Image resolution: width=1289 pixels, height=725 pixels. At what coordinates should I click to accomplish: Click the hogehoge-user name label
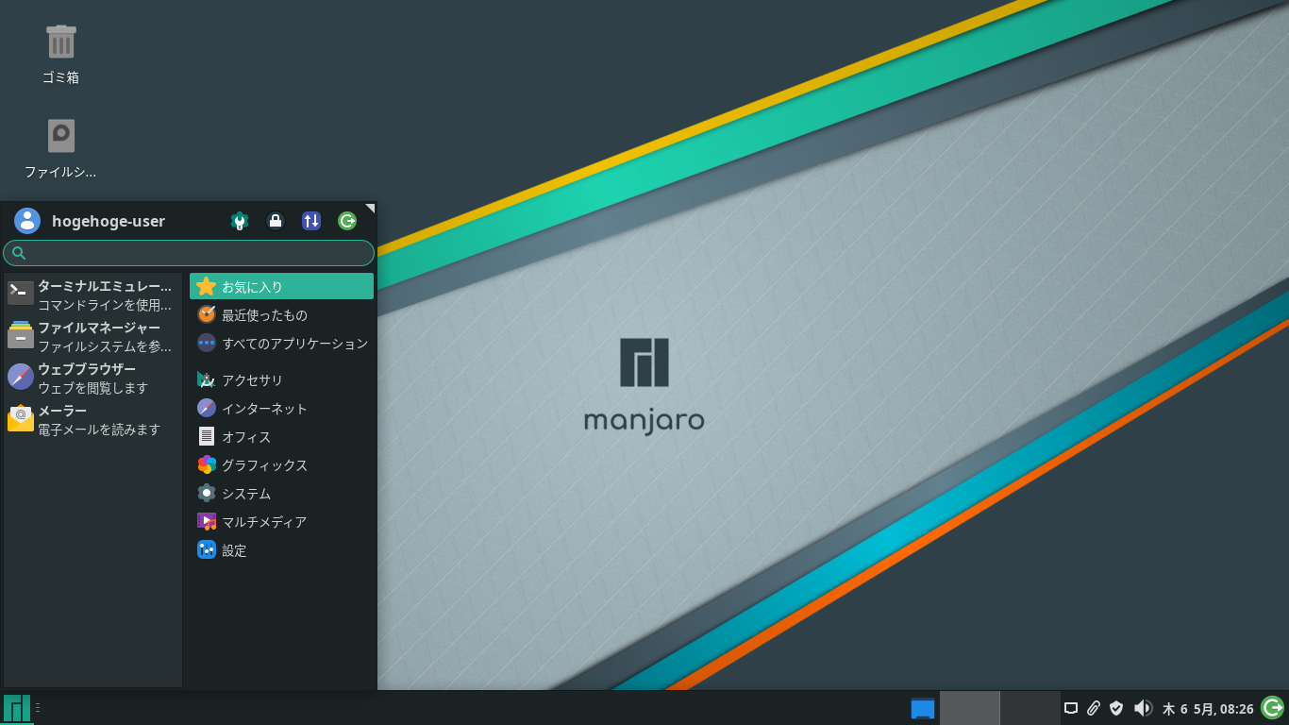pos(109,222)
